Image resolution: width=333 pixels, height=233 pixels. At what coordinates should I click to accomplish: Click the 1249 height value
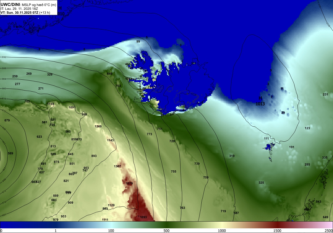click(98, 126)
